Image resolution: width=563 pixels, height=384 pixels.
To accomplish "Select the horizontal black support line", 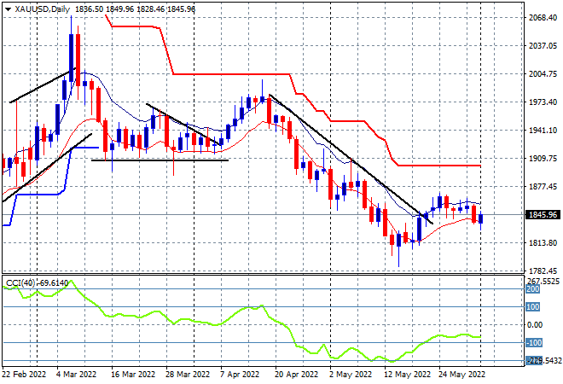I will point(160,160).
